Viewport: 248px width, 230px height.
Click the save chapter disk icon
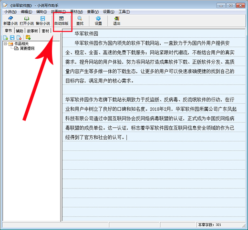(x=12, y=38)
